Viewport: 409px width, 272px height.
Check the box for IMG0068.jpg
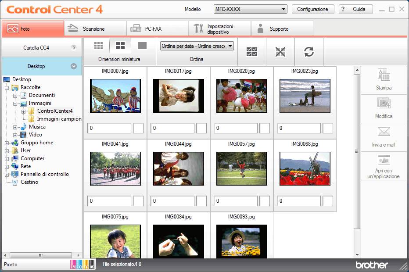pyautogui.click(x=328, y=201)
